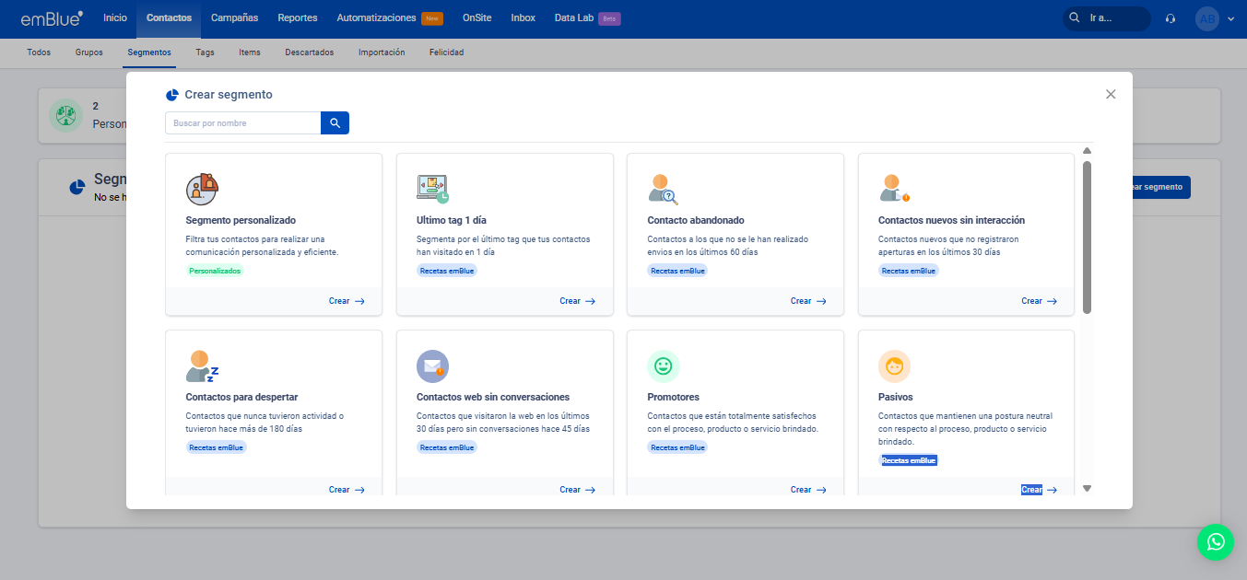Close the Crear segmento dialog
The width and height of the screenshot is (1247, 580).
pos(1111,94)
